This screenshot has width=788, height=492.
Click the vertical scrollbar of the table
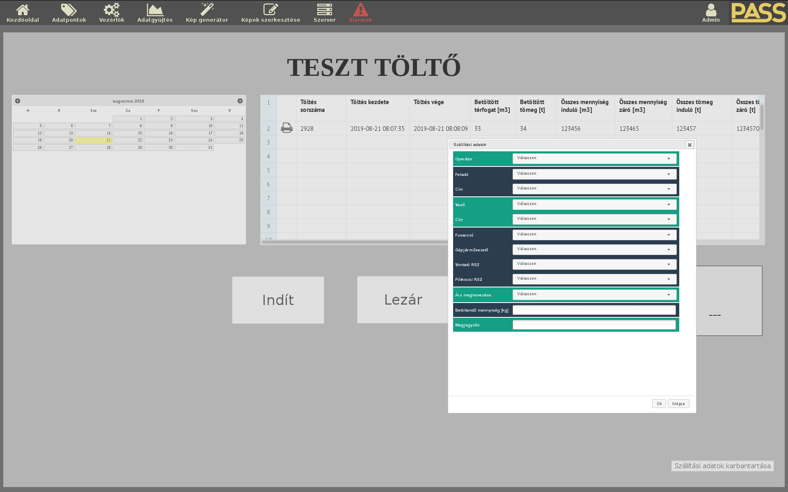762,118
